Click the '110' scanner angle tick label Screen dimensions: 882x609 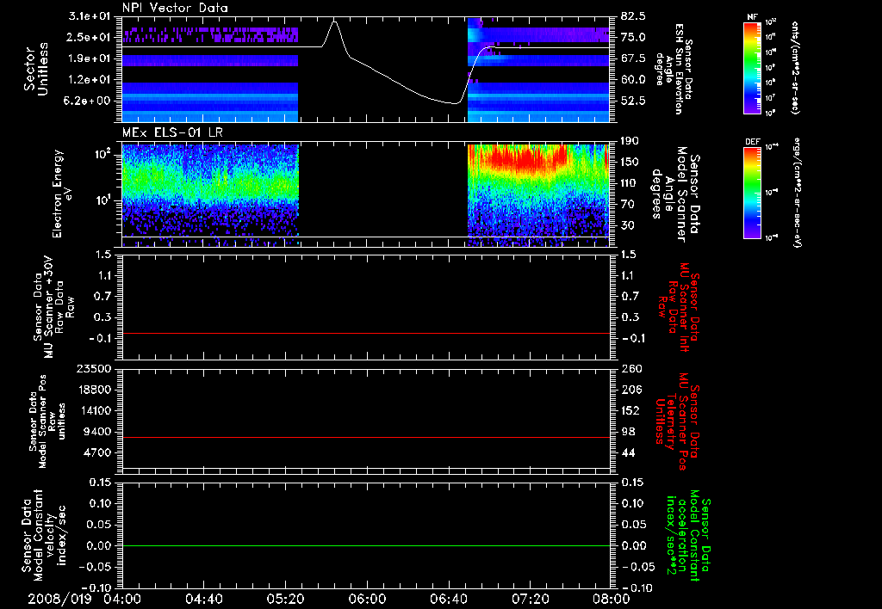630,183
